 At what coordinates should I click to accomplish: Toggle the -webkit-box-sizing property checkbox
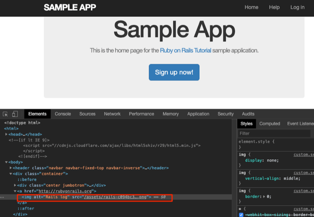click(241, 215)
